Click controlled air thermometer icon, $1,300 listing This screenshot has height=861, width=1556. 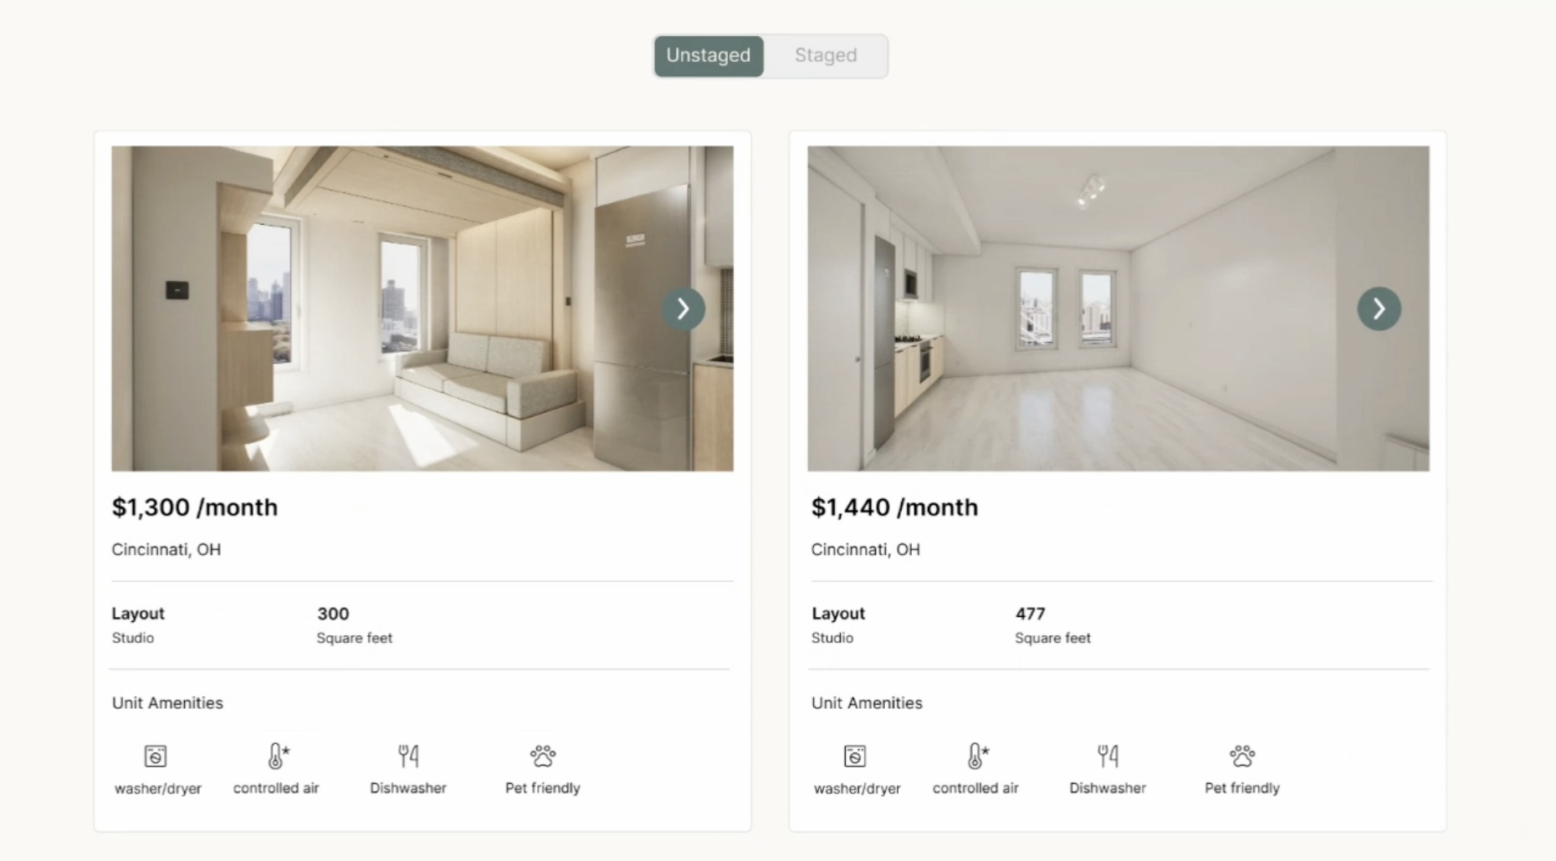278,756
